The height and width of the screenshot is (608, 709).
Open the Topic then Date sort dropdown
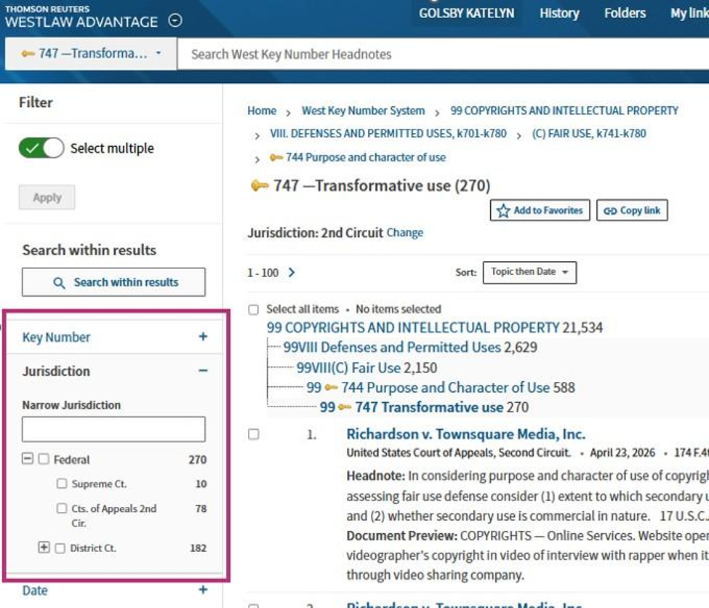(529, 272)
